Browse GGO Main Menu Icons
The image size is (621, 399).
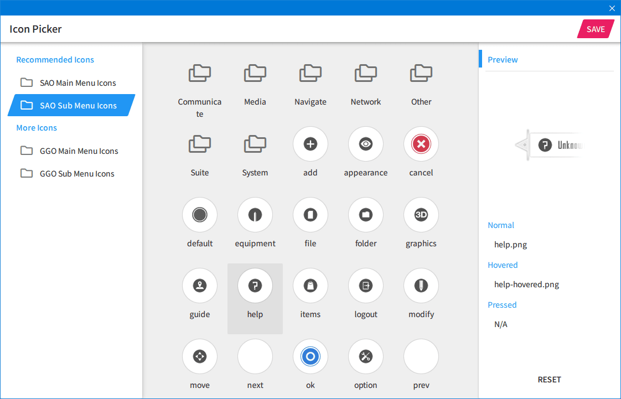71,151
